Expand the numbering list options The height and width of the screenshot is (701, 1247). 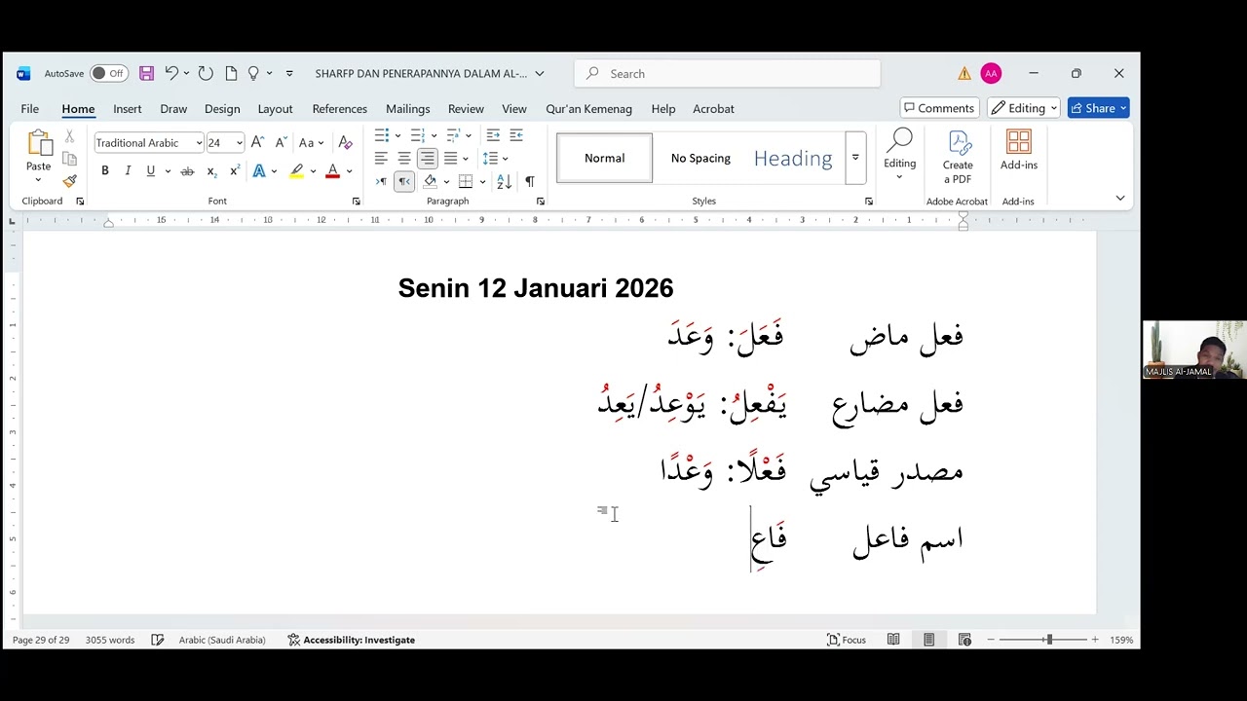(434, 135)
